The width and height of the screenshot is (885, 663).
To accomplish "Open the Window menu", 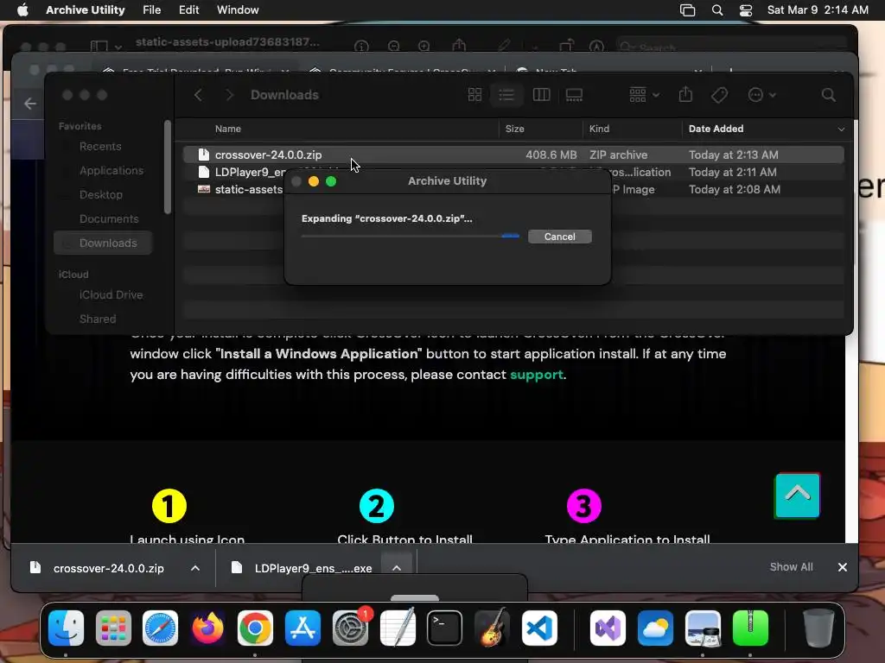I will [238, 9].
